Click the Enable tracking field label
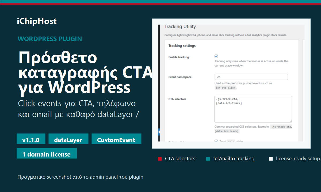The width and height of the screenshot is (321, 192). (x=178, y=57)
